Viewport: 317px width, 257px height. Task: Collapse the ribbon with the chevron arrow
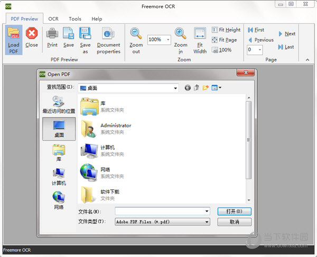coord(307,60)
